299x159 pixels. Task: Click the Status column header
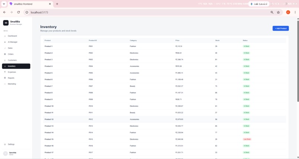pyautogui.click(x=245, y=40)
